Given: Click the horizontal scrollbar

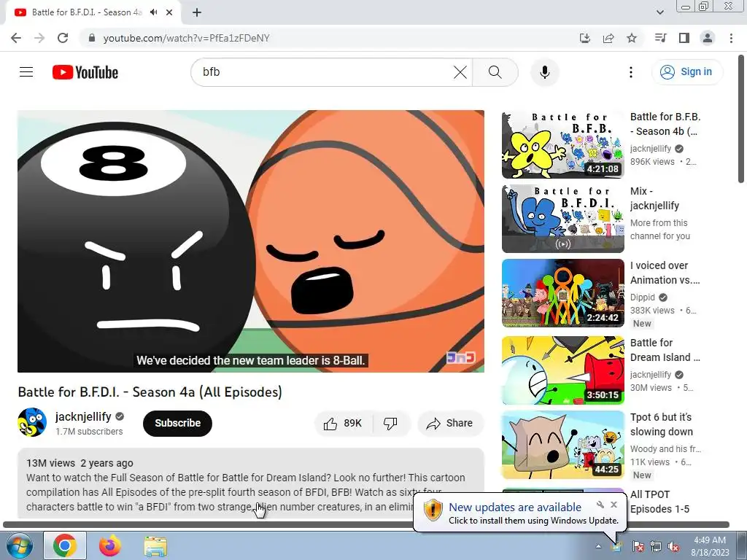Looking at the screenshot, I should [366, 525].
